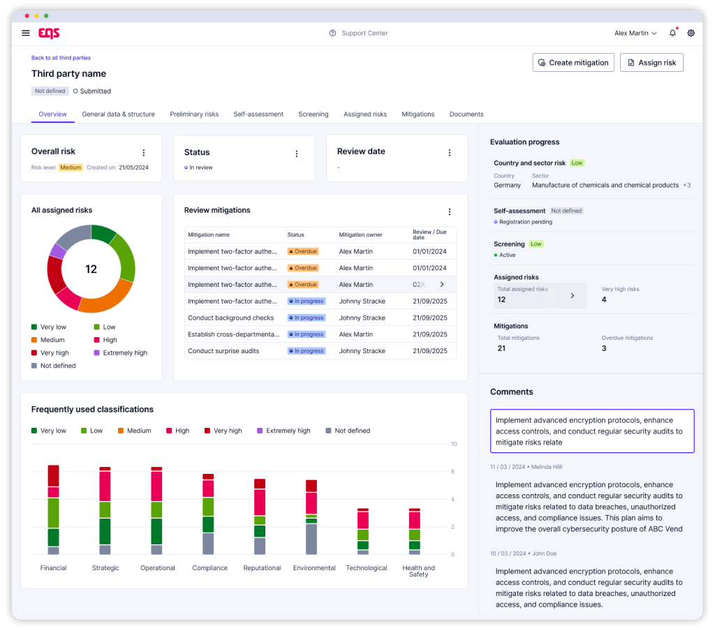Open the settings gear icon
The image size is (715, 633).
[691, 33]
